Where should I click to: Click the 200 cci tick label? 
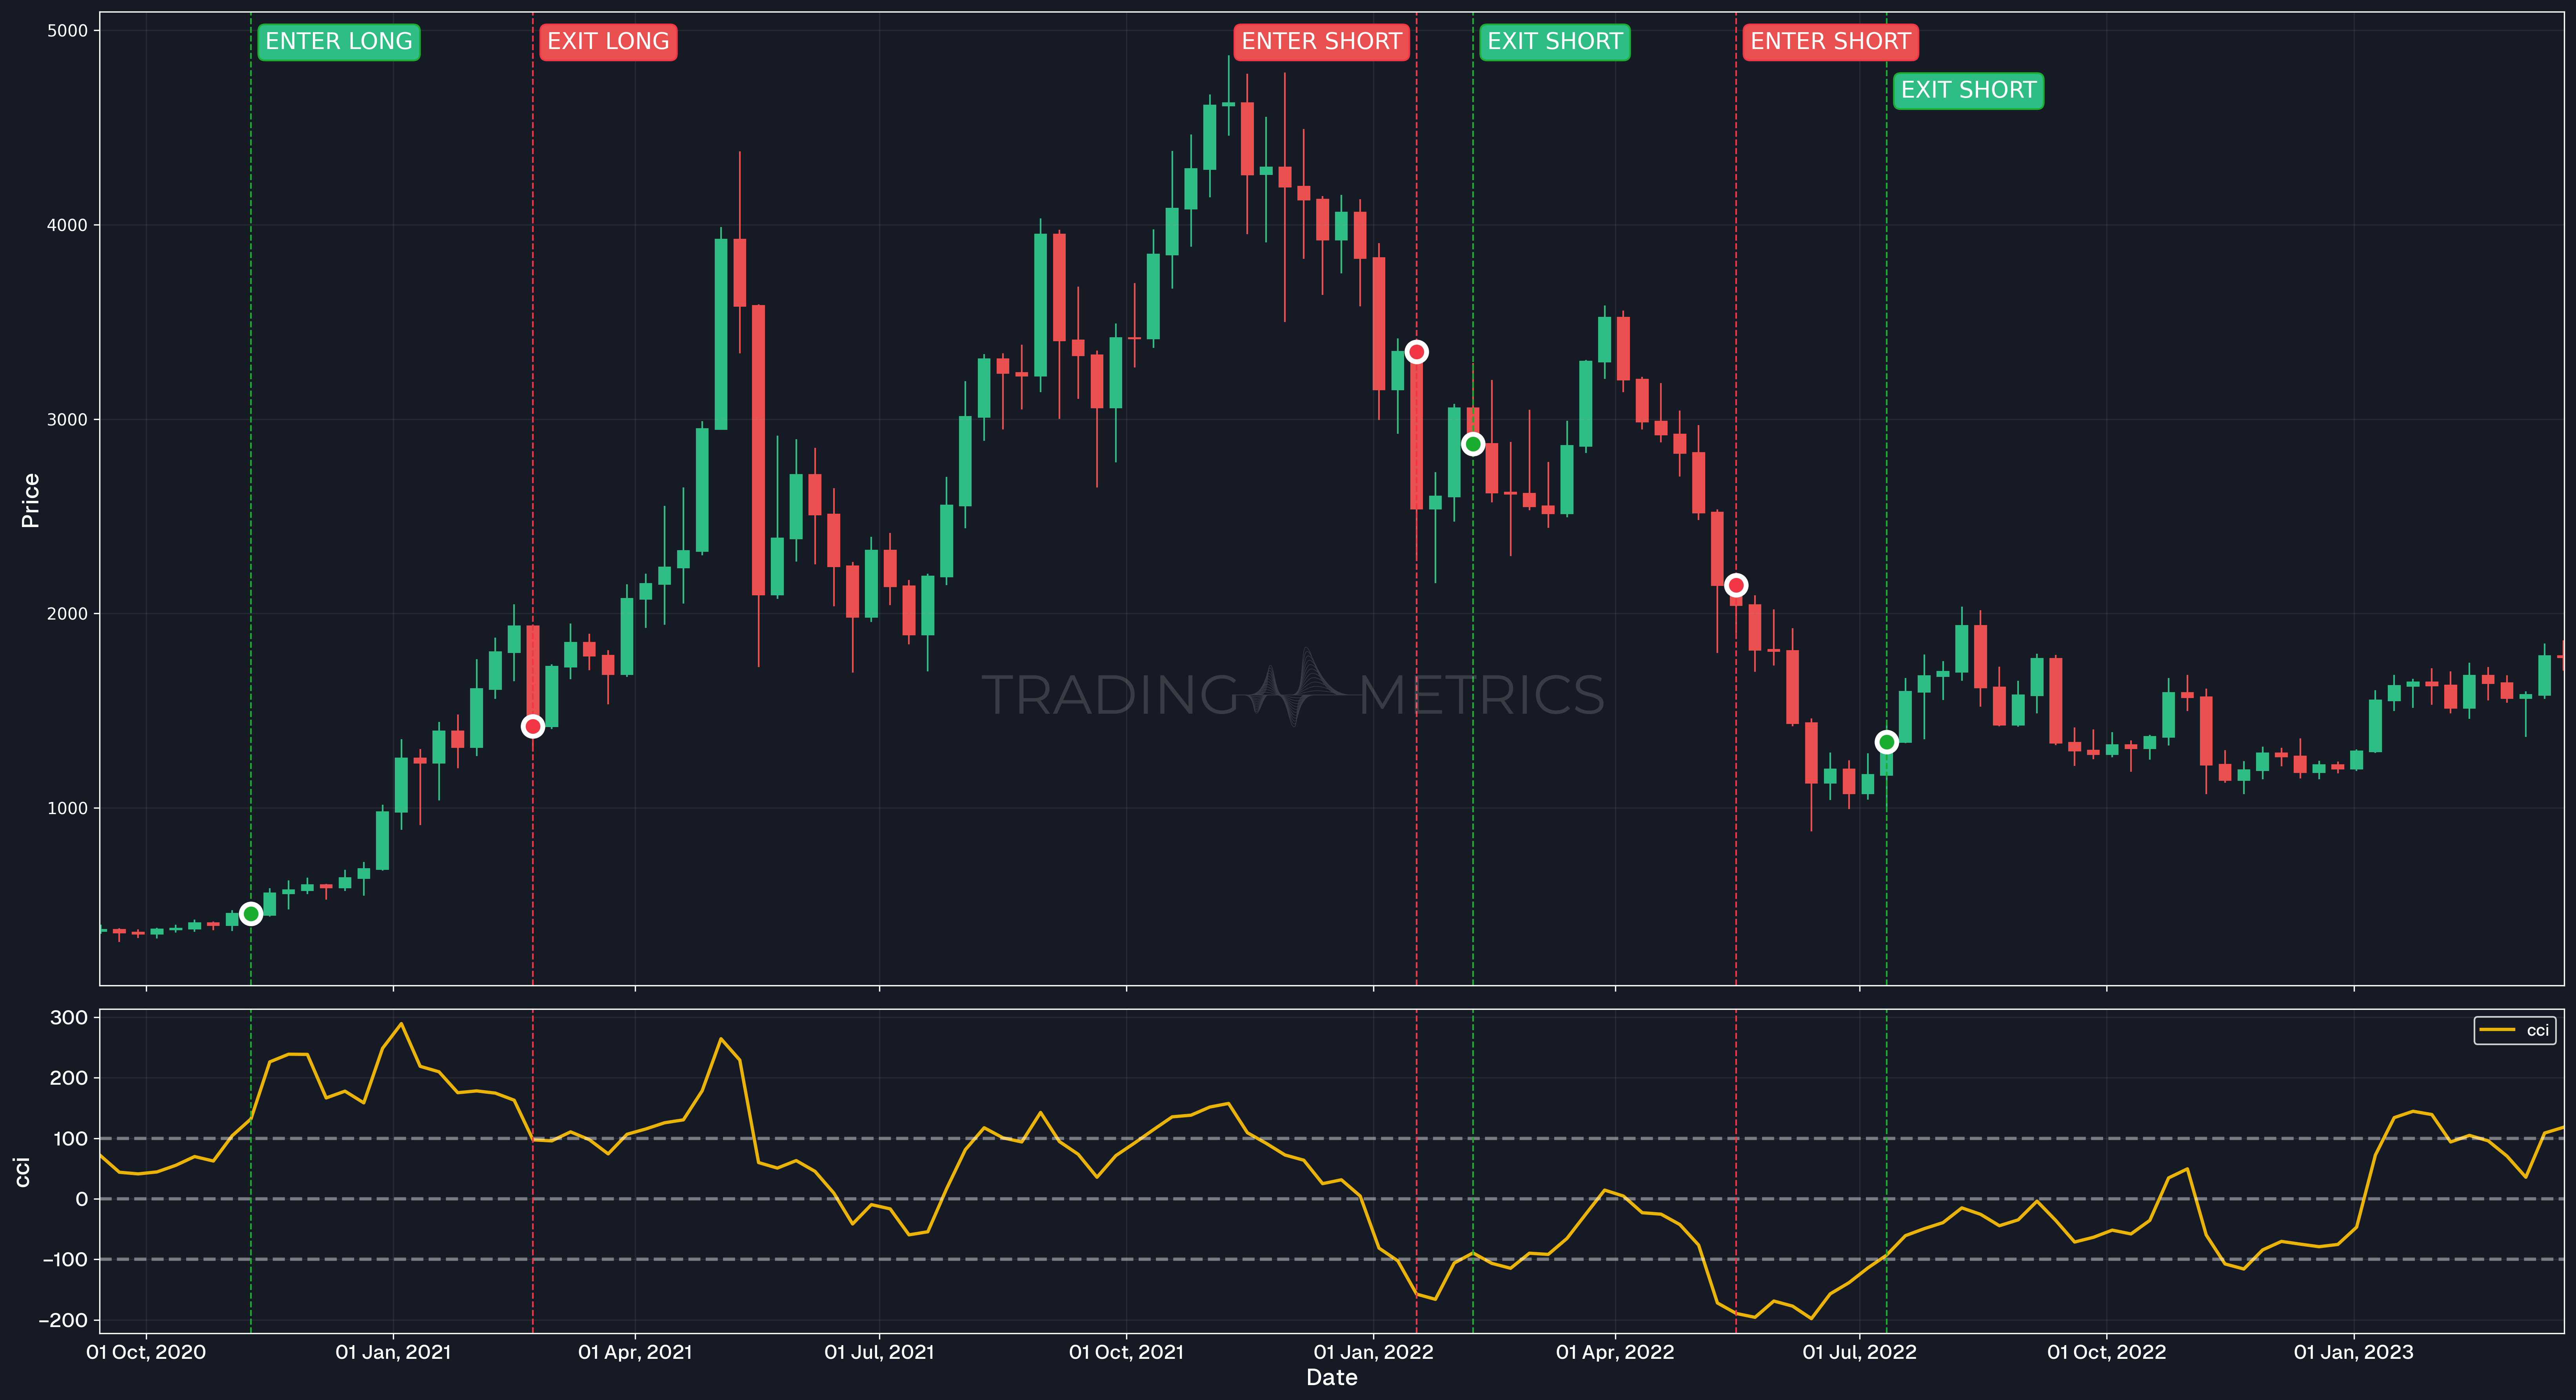(69, 1078)
